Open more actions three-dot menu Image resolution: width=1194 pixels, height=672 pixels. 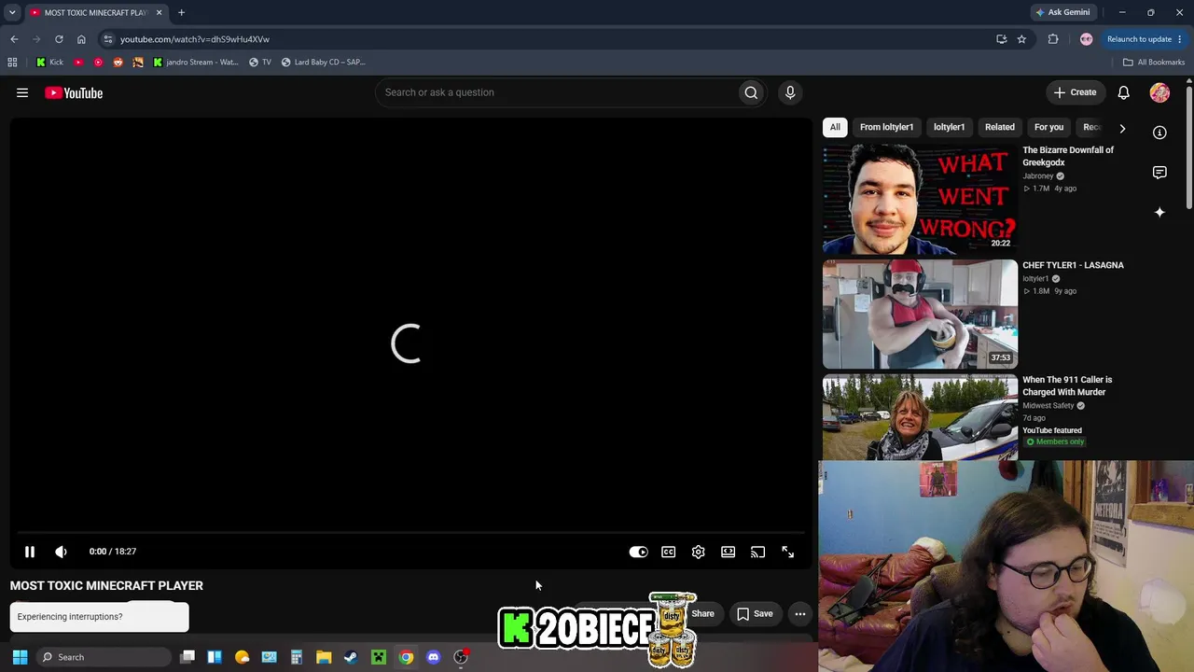[x=800, y=614]
